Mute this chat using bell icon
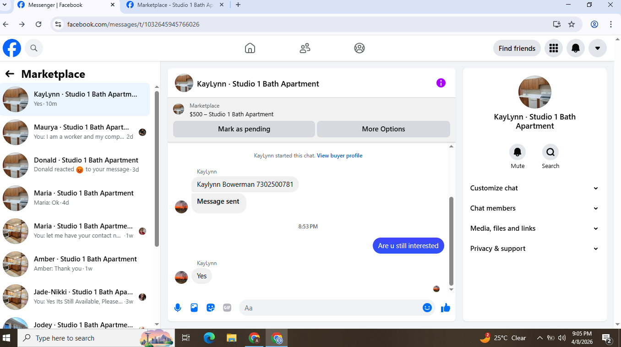 pyautogui.click(x=517, y=152)
